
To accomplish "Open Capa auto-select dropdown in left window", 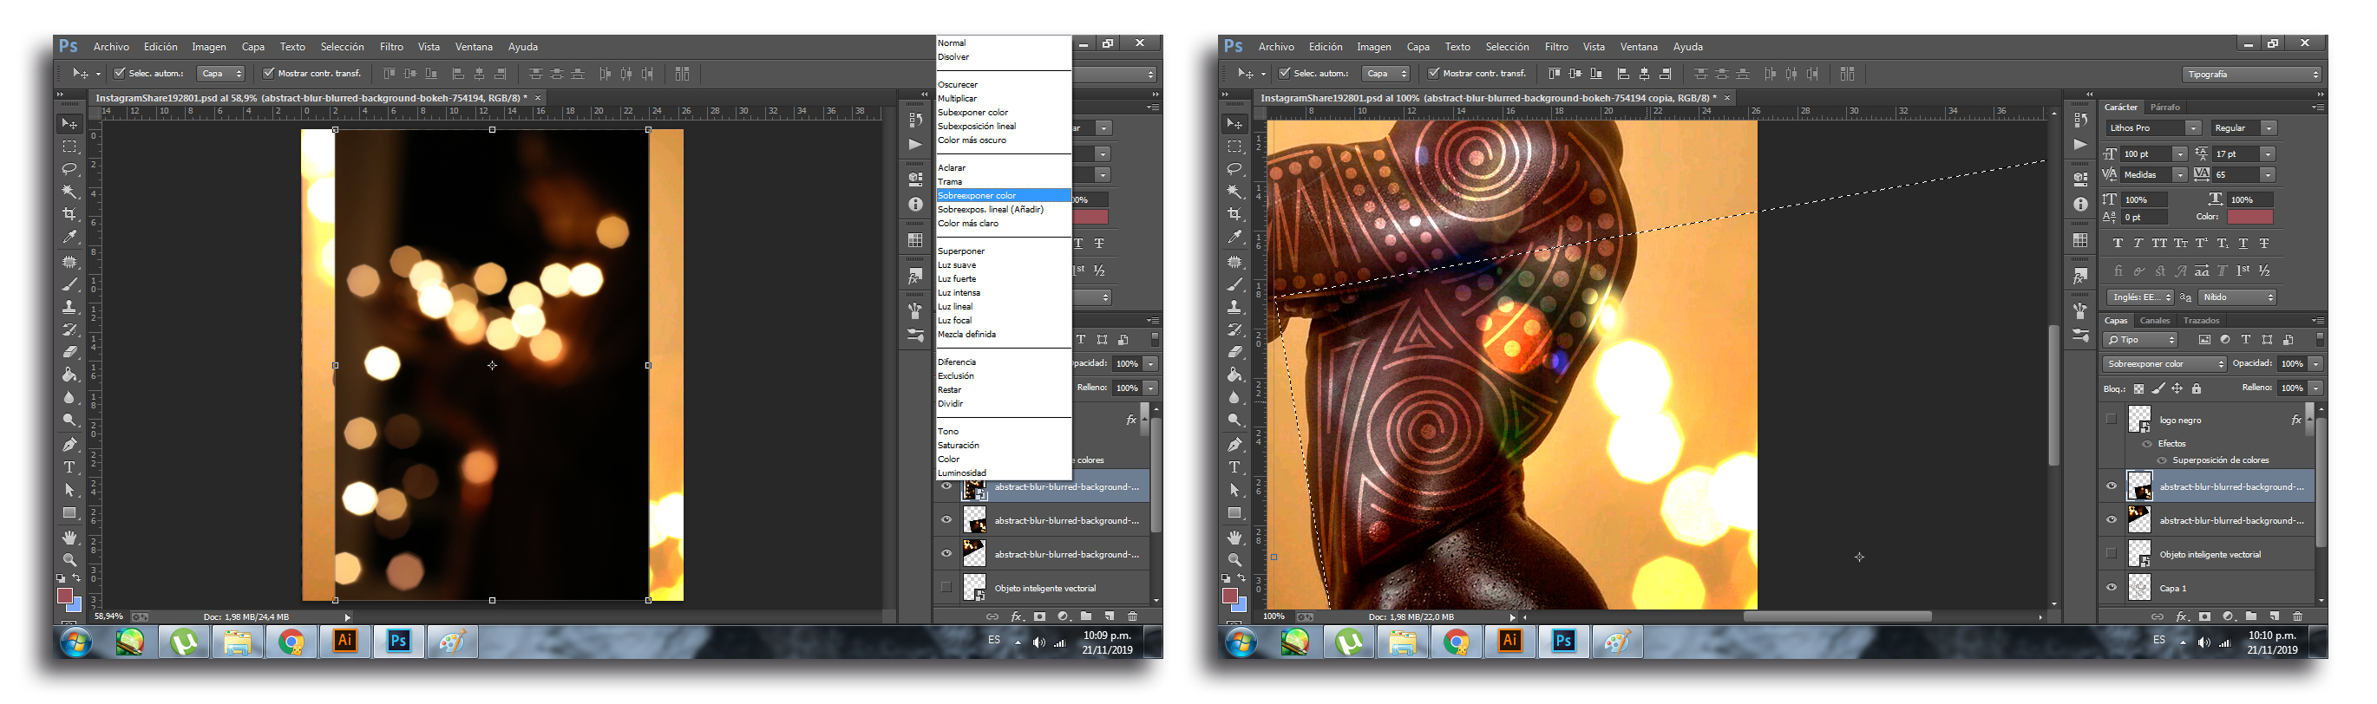I will 220,74.
